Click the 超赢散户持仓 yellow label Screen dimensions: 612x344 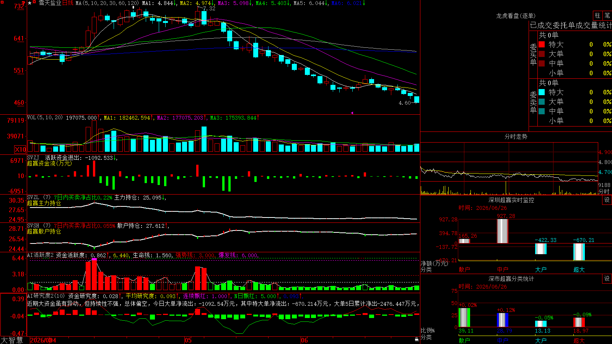click(44, 231)
